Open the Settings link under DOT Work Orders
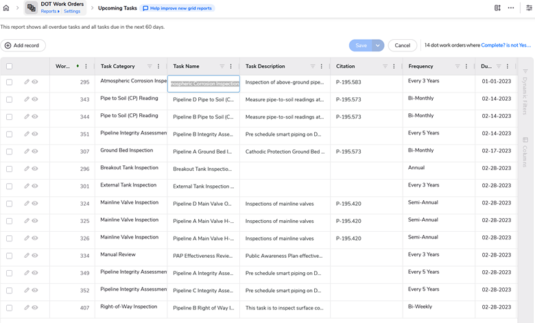 (x=72, y=12)
